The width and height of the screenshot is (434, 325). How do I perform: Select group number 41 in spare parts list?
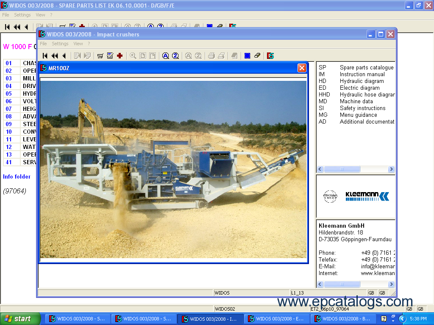pyautogui.click(x=9, y=162)
